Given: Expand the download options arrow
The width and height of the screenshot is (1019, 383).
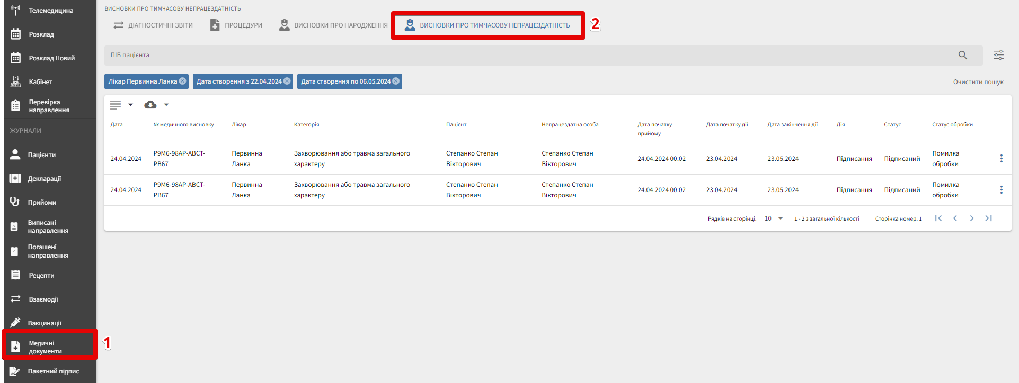Looking at the screenshot, I should [166, 105].
